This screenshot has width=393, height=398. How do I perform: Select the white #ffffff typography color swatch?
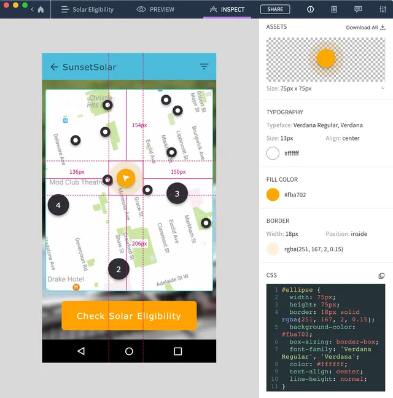coord(273,154)
